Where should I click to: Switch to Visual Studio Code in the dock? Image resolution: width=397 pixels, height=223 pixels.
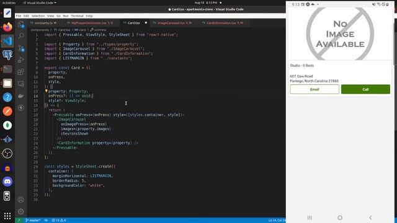click(x=7, y=41)
